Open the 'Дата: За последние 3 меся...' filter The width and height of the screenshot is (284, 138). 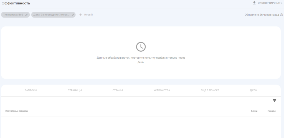[x=51, y=15]
